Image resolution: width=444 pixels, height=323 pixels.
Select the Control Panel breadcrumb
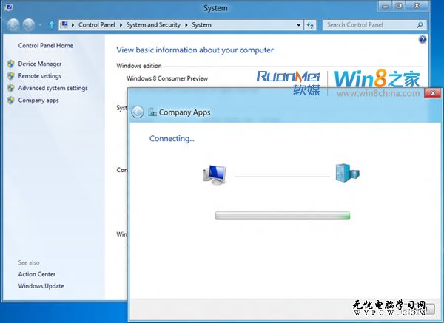click(96, 25)
